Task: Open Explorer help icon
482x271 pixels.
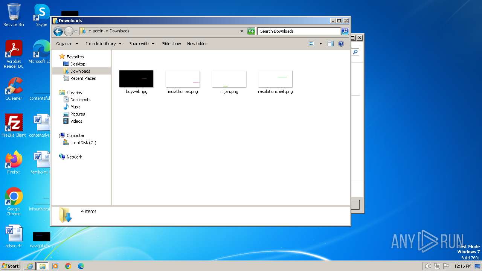Action: (341, 44)
